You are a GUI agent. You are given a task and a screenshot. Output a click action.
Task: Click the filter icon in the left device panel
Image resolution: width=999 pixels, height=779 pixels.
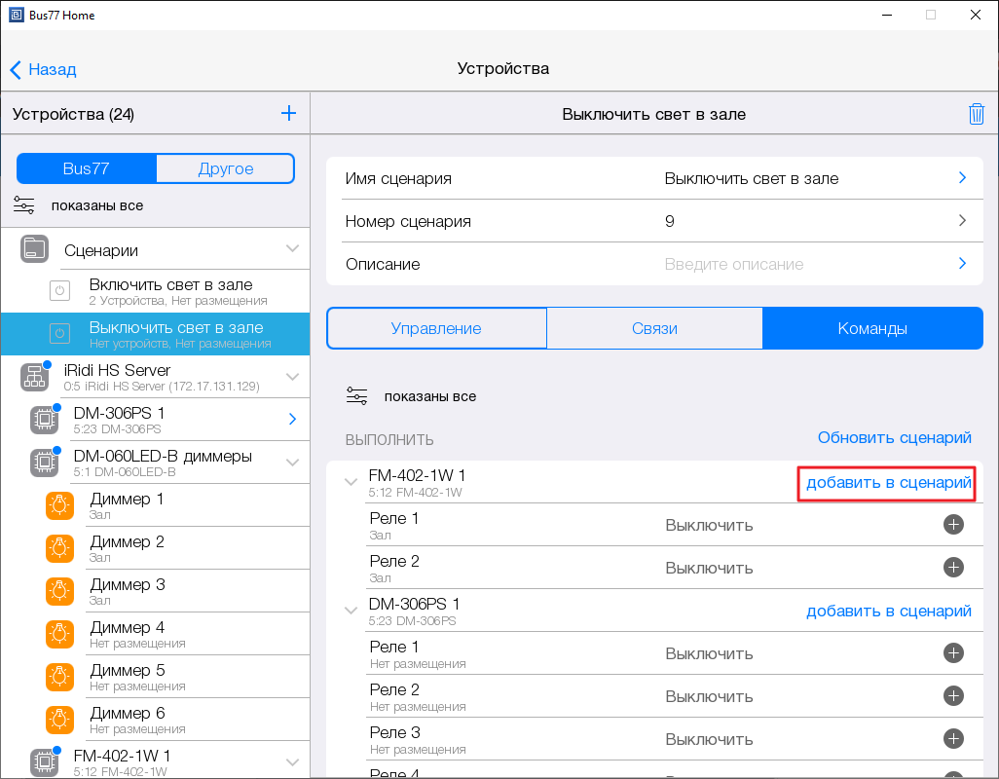click(24, 205)
